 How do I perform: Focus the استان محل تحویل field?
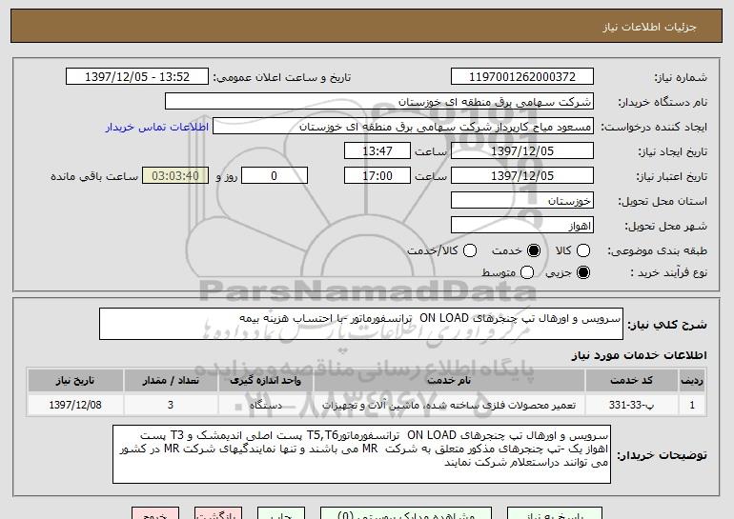520,201
